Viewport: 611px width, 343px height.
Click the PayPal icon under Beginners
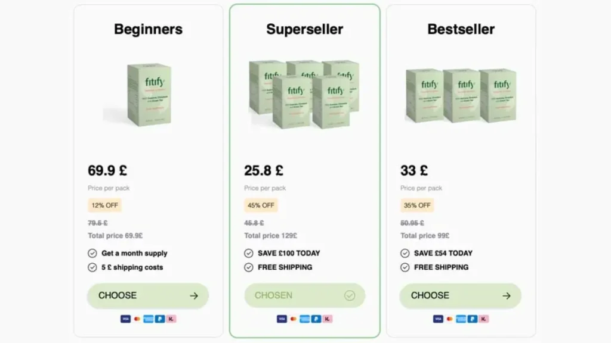159,319
